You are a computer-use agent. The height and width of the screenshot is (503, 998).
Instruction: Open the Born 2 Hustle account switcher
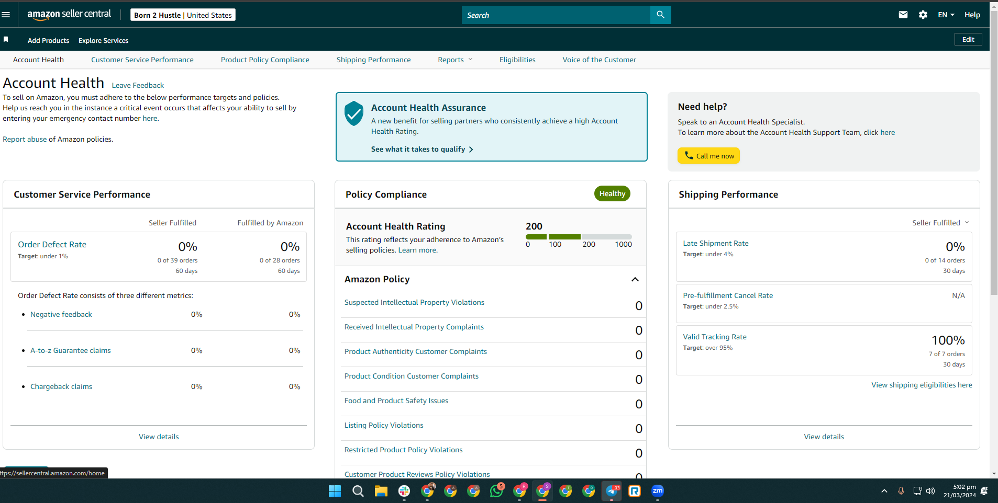[x=183, y=15]
